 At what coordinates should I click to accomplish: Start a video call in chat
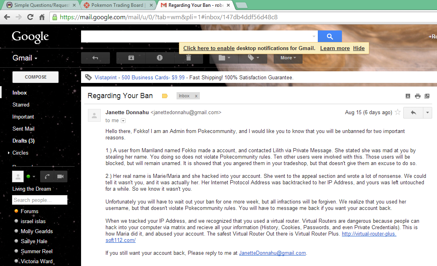click(x=61, y=176)
